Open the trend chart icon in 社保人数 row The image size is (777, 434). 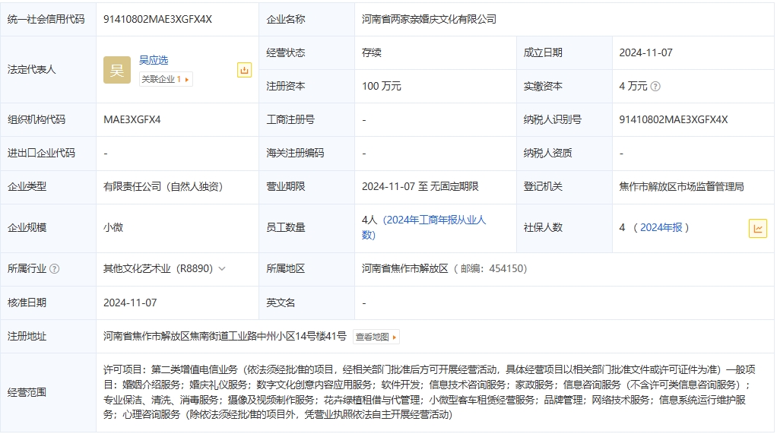[757, 228]
